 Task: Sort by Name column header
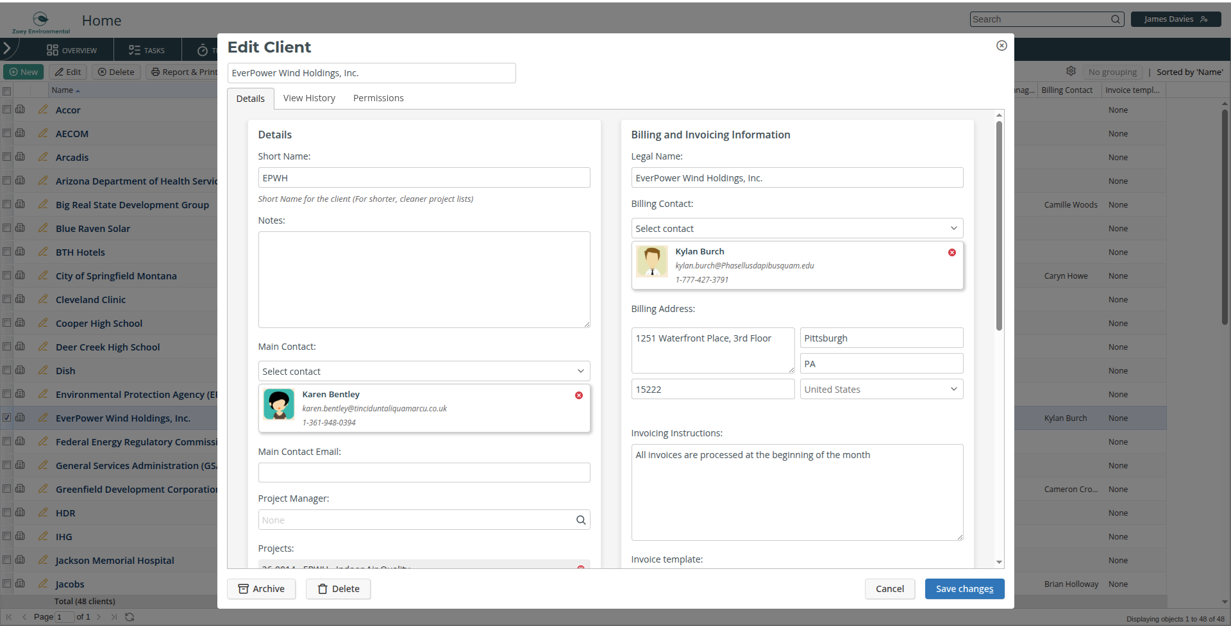point(66,90)
